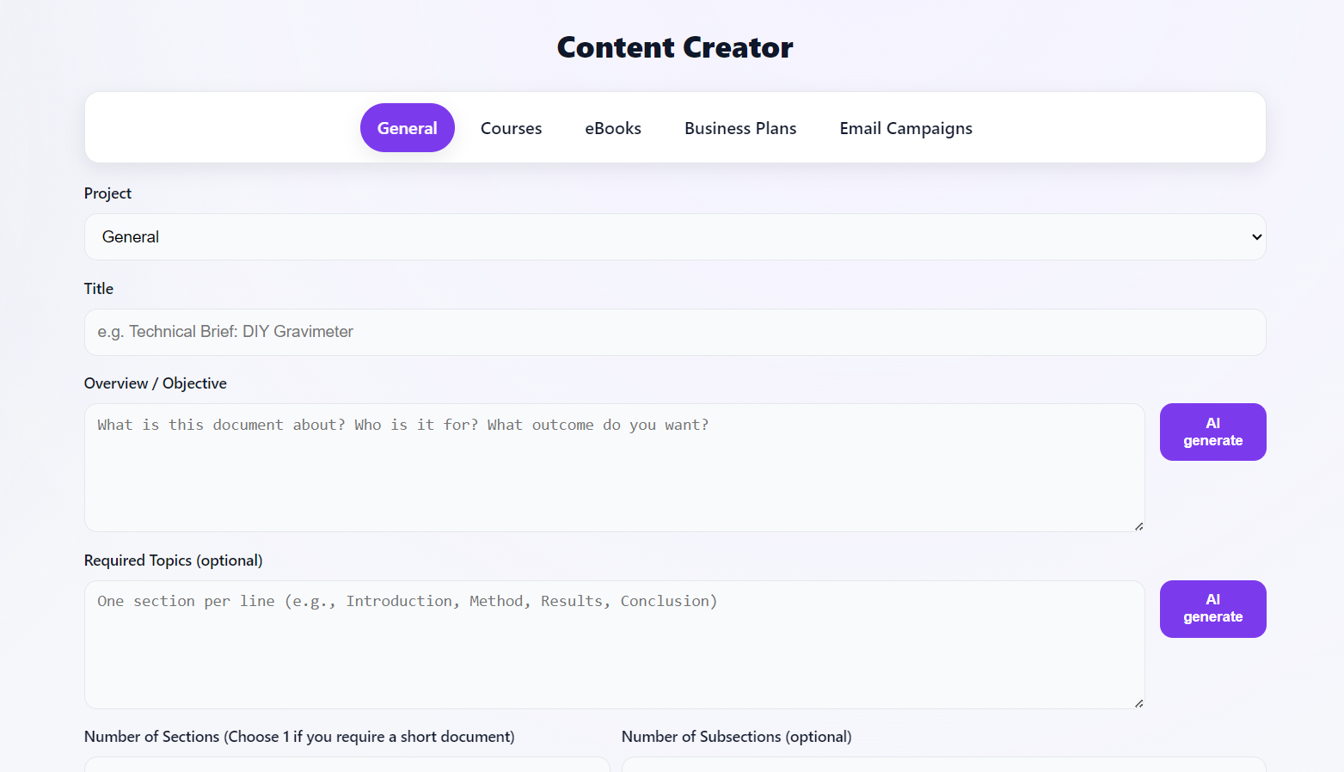Click the Required Topics text area
Screen dimensions: 1344x772
click(614, 645)
